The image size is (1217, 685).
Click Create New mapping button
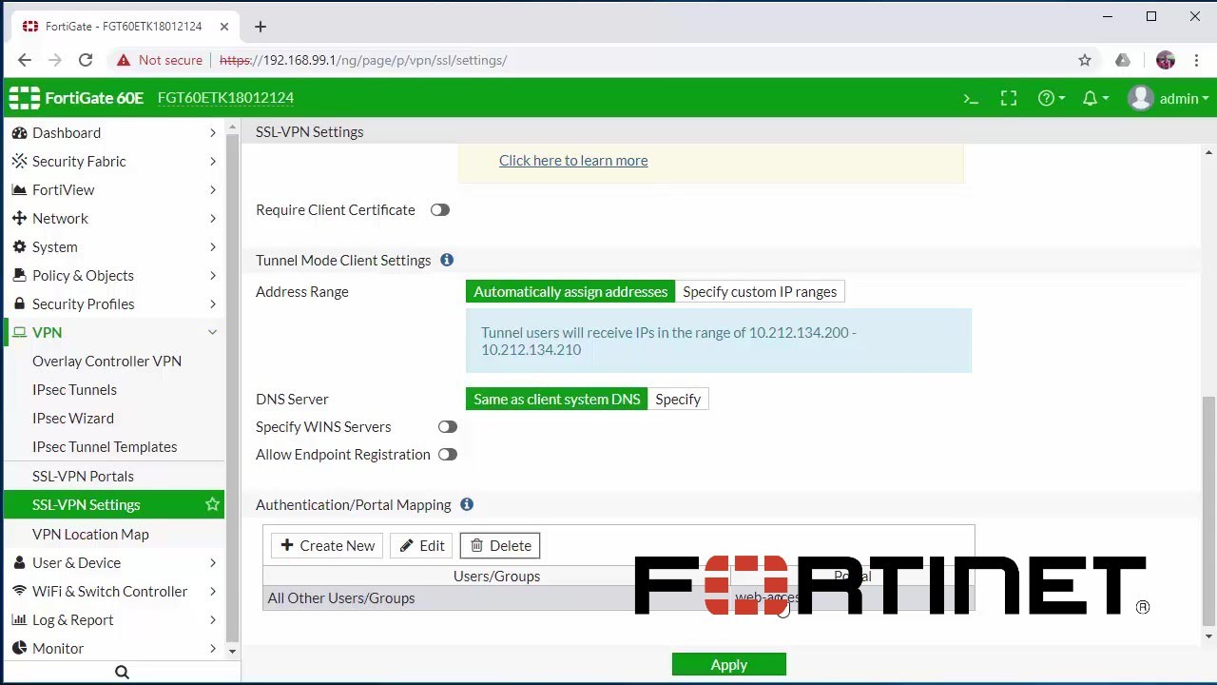[328, 546]
